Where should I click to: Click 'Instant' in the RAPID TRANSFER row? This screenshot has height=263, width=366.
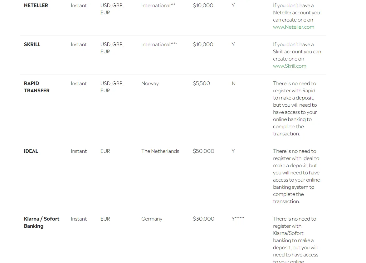point(79,83)
